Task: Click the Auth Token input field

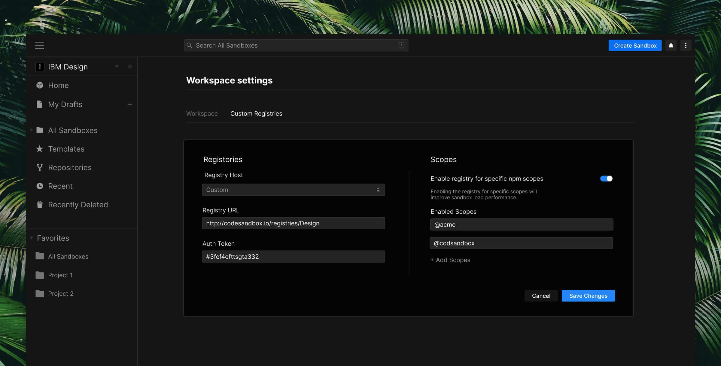Action: pos(293,256)
